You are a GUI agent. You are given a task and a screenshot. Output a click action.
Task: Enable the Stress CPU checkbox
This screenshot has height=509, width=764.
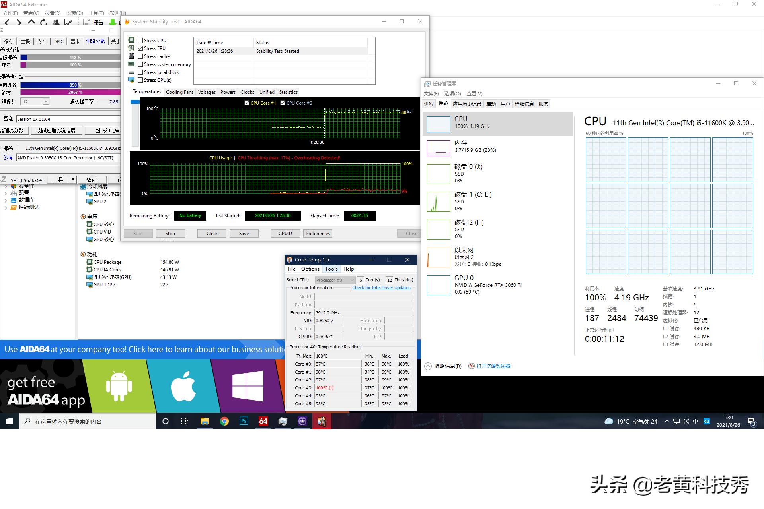pyautogui.click(x=140, y=40)
